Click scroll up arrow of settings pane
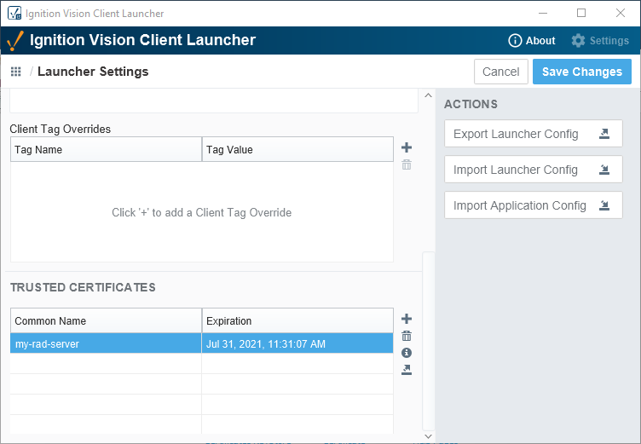The width and height of the screenshot is (641, 444). 428,95
